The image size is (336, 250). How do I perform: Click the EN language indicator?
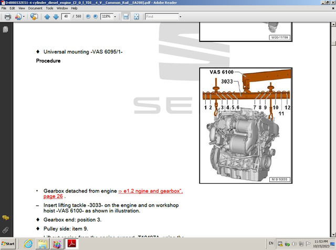[271, 243]
